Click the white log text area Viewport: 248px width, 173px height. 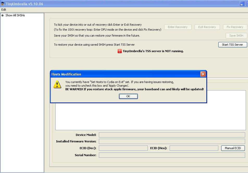point(151,116)
